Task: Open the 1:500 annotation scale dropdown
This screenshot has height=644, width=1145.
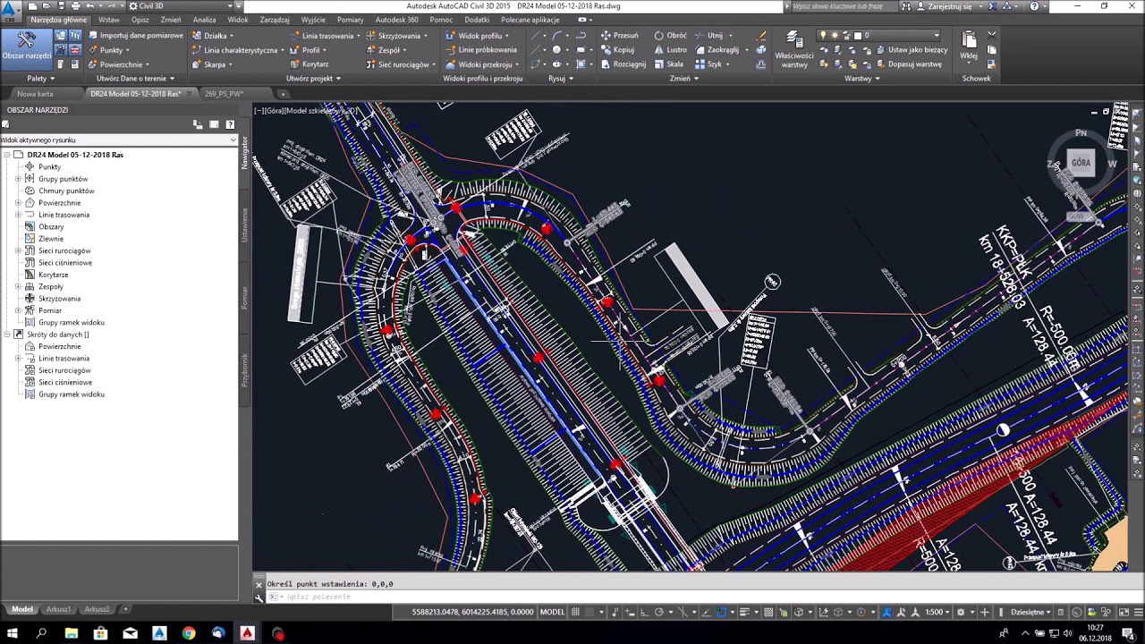Action: [x=938, y=612]
